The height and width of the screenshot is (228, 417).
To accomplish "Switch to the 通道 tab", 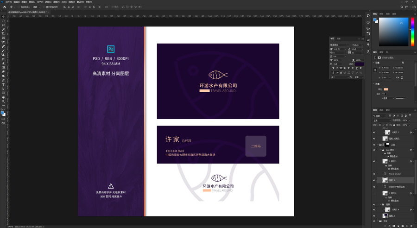I will [x=381, y=110].
